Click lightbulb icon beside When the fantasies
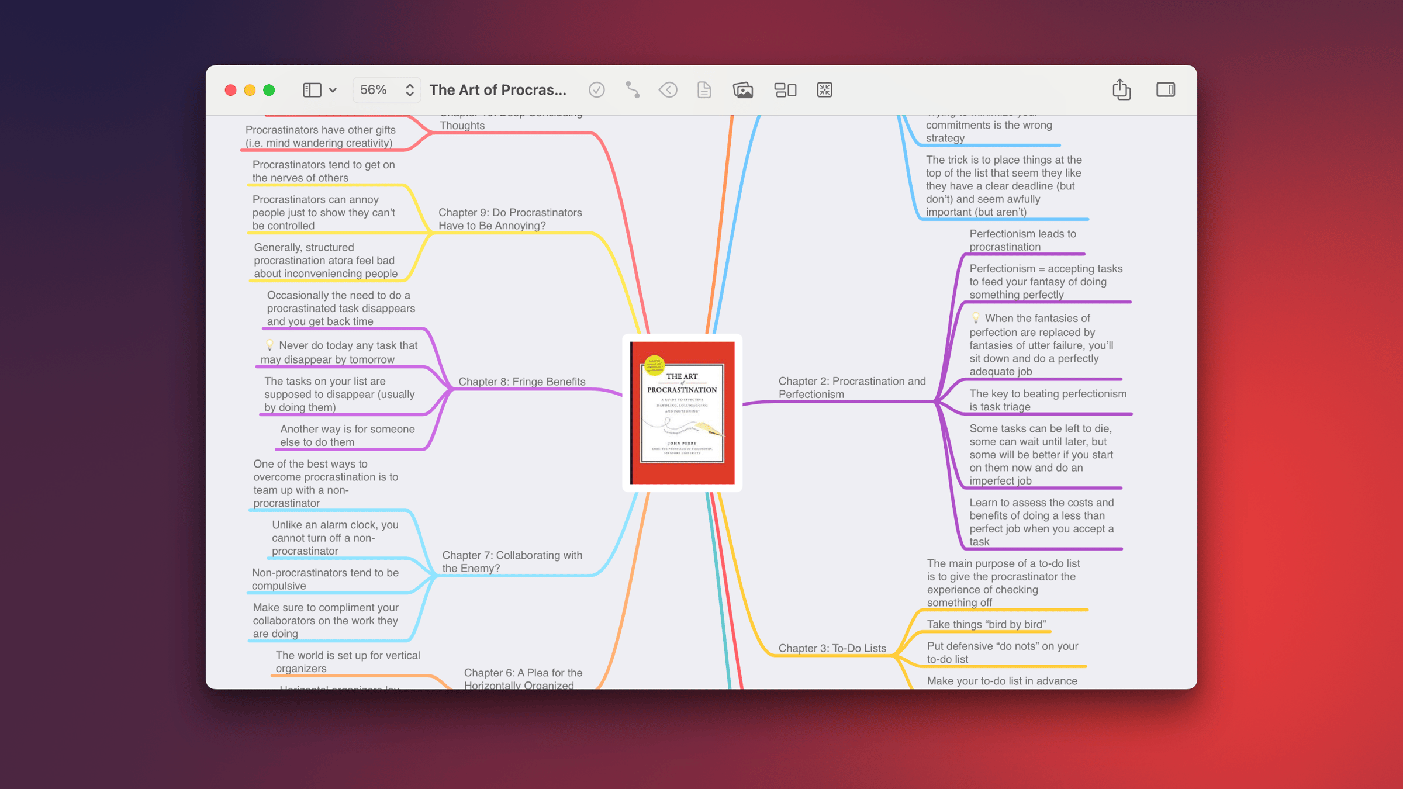Screen dimensions: 1403x789 click(x=976, y=318)
